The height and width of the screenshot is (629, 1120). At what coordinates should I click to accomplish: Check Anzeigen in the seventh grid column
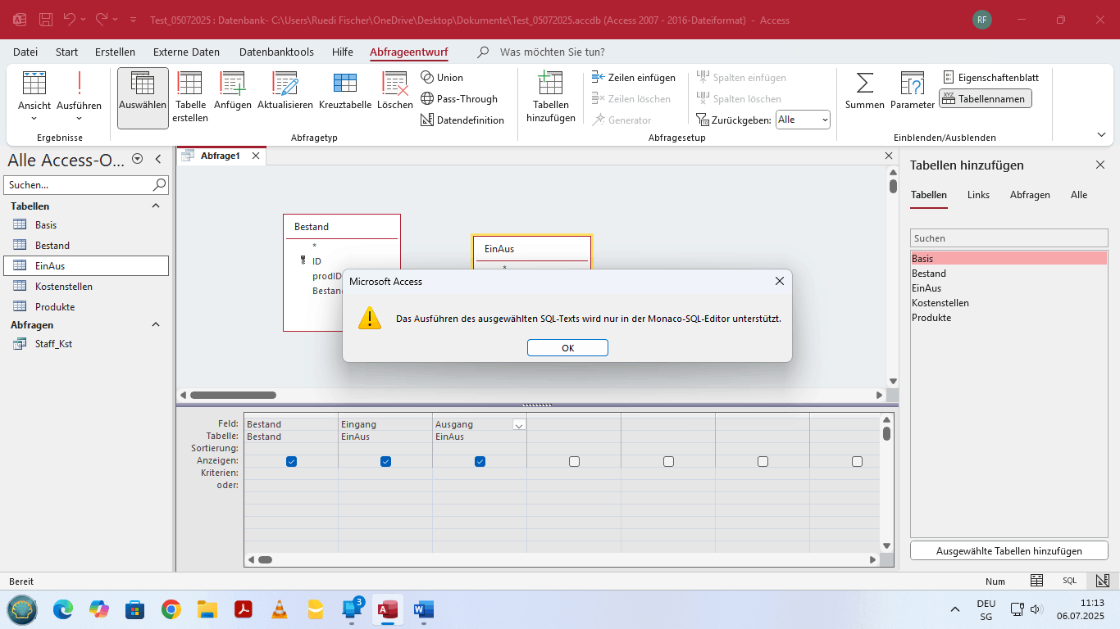857,462
